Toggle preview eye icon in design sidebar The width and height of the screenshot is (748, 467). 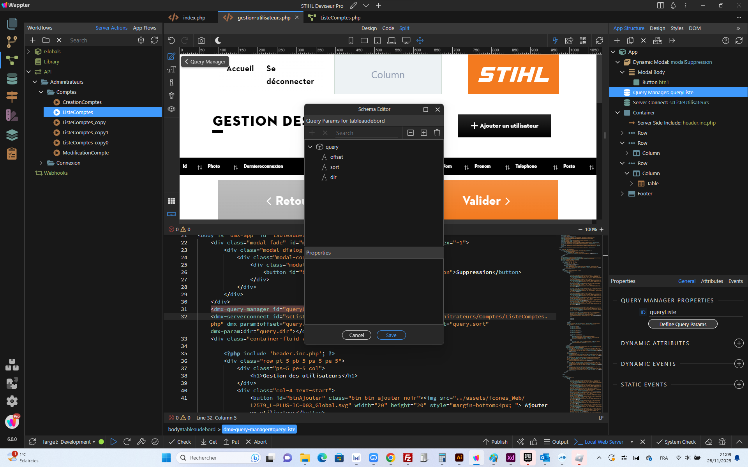click(171, 109)
